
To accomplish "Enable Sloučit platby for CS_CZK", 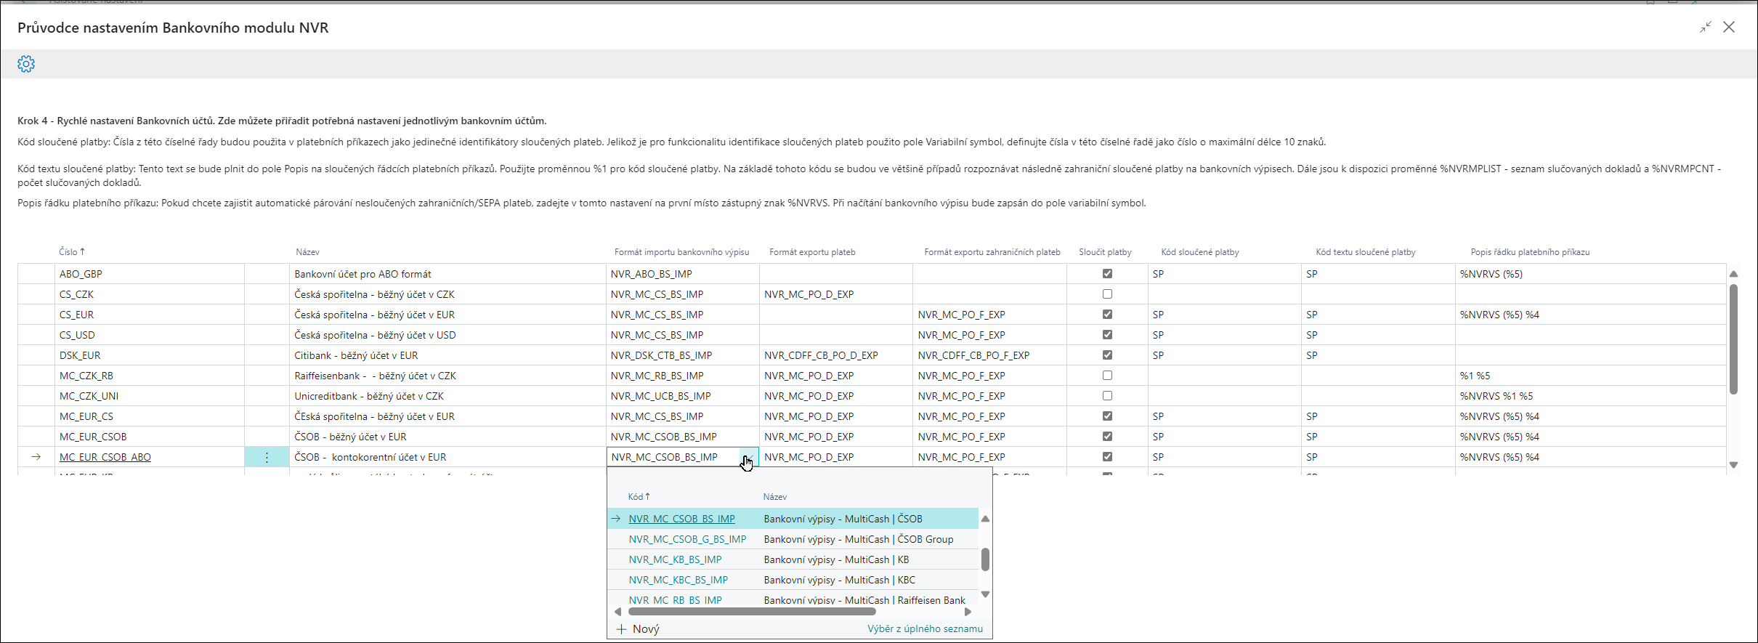I will tap(1107, 294).
